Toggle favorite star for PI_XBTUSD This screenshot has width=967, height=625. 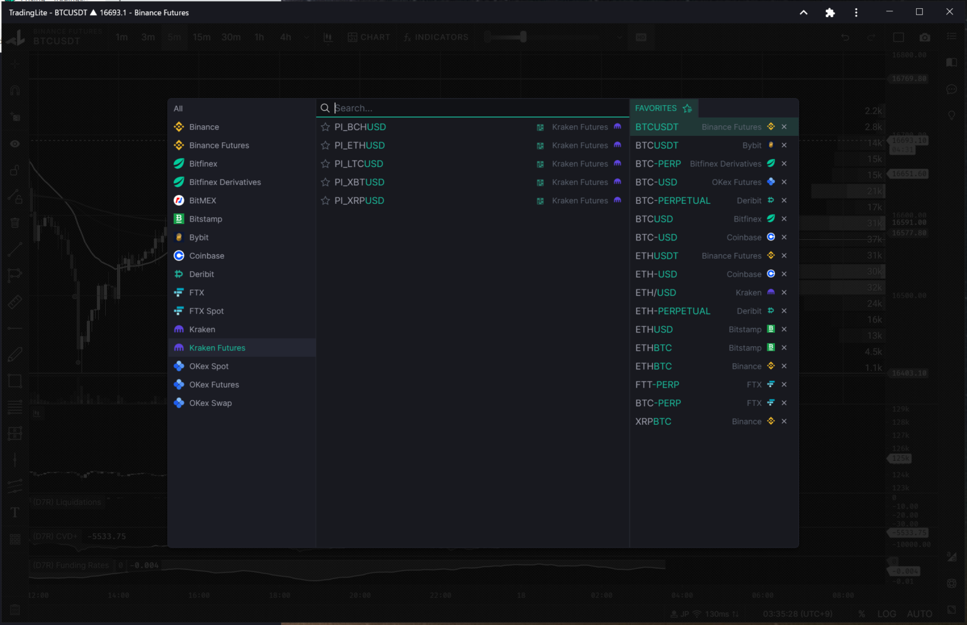pyautogui.click(x=325, y=183)
